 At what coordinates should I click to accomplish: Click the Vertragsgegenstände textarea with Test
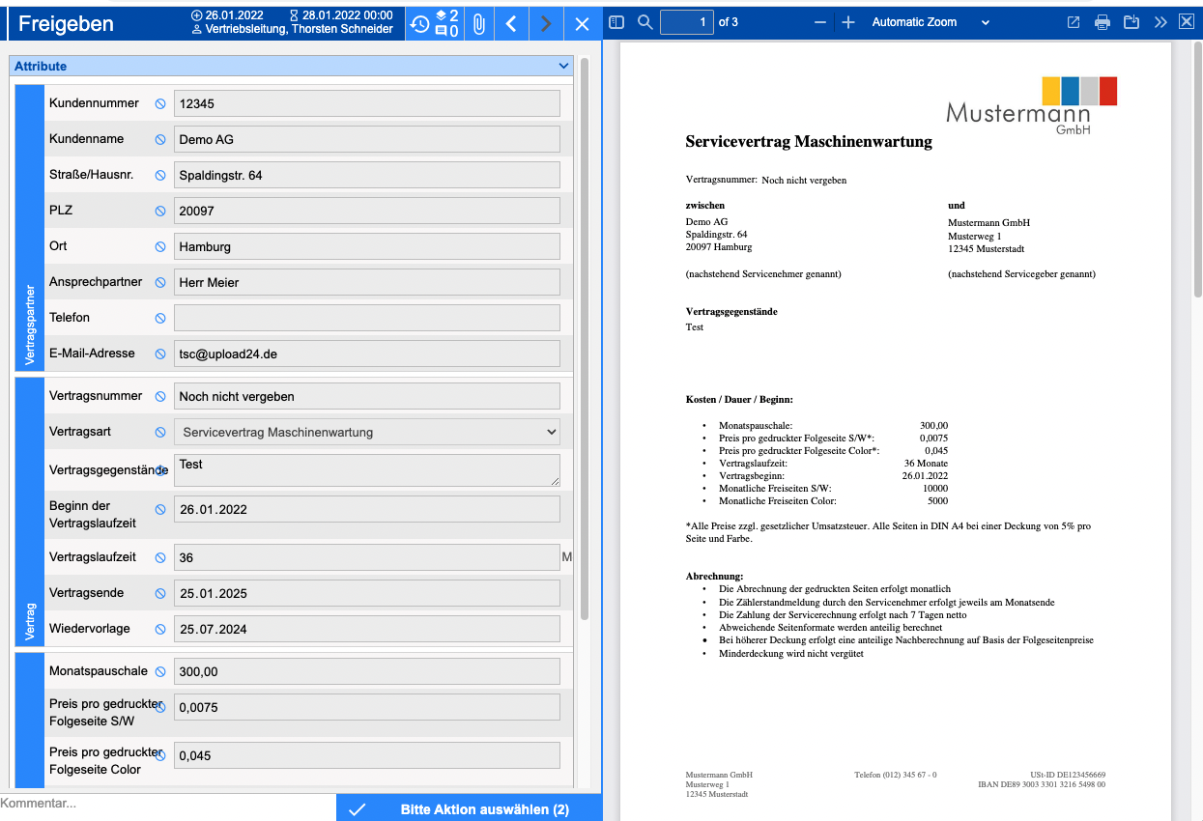coord(367,470)
